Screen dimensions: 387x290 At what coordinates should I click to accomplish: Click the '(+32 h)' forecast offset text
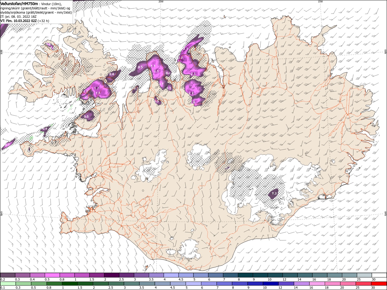(x=44, y=21)
